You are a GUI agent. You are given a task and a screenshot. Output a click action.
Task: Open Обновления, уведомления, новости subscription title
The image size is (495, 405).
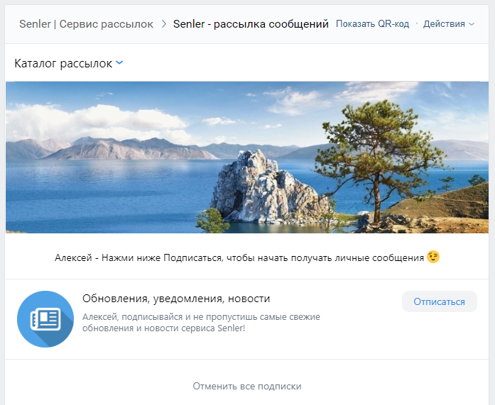click(x=176, y=299)
